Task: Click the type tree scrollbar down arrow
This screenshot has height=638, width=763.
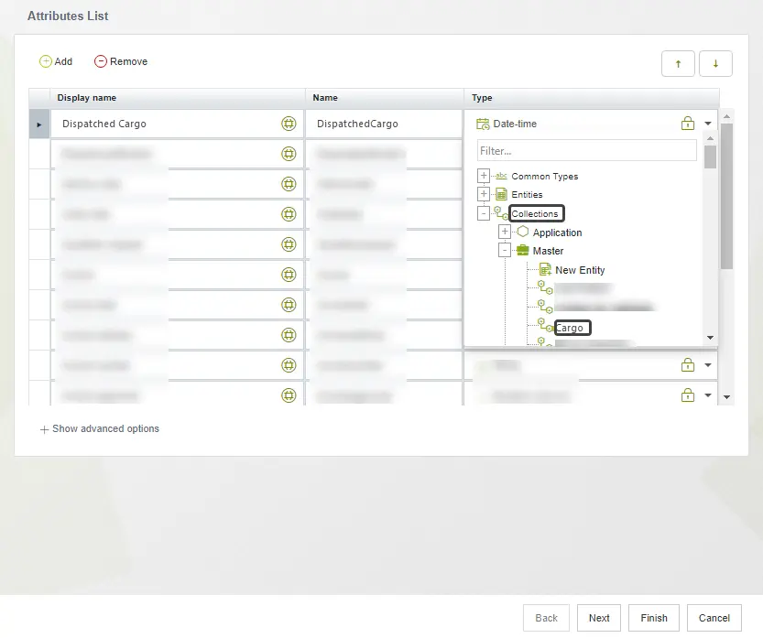Action: (711, 338)
